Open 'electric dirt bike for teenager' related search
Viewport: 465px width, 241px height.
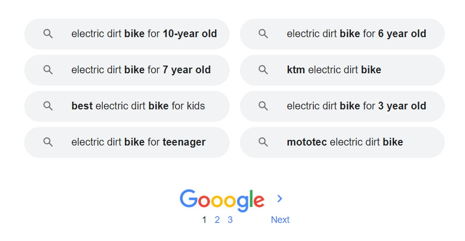pos(138,142)
